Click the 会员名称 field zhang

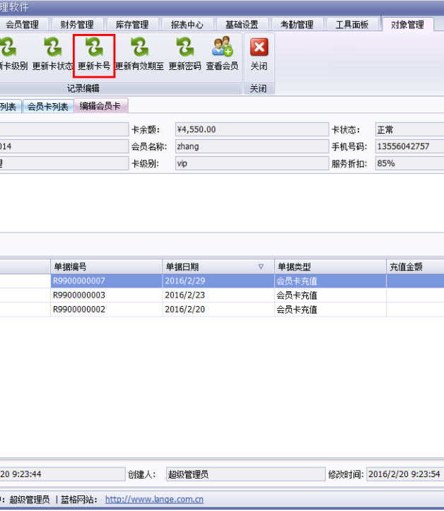coord(252,146)
